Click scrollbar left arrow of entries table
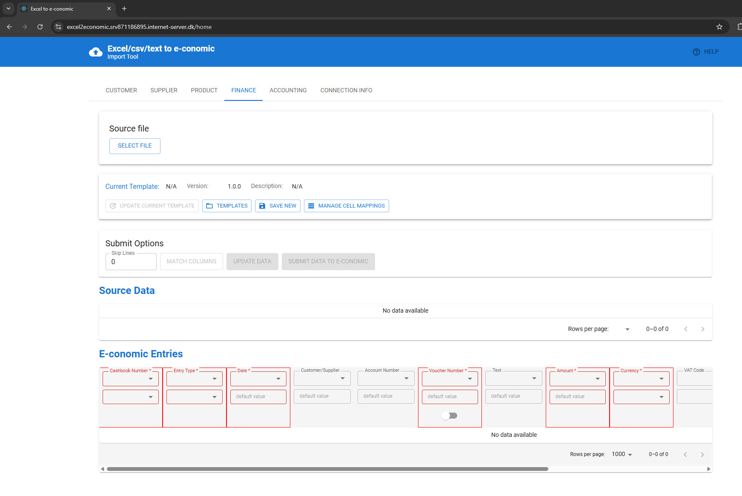The width and height of the screenshot is (742, 496). 102,469
